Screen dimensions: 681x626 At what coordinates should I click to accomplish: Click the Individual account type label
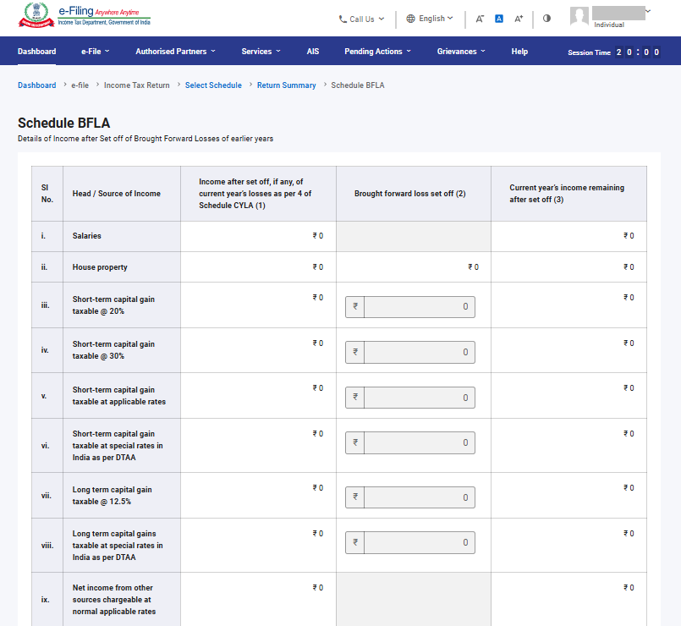609,25
